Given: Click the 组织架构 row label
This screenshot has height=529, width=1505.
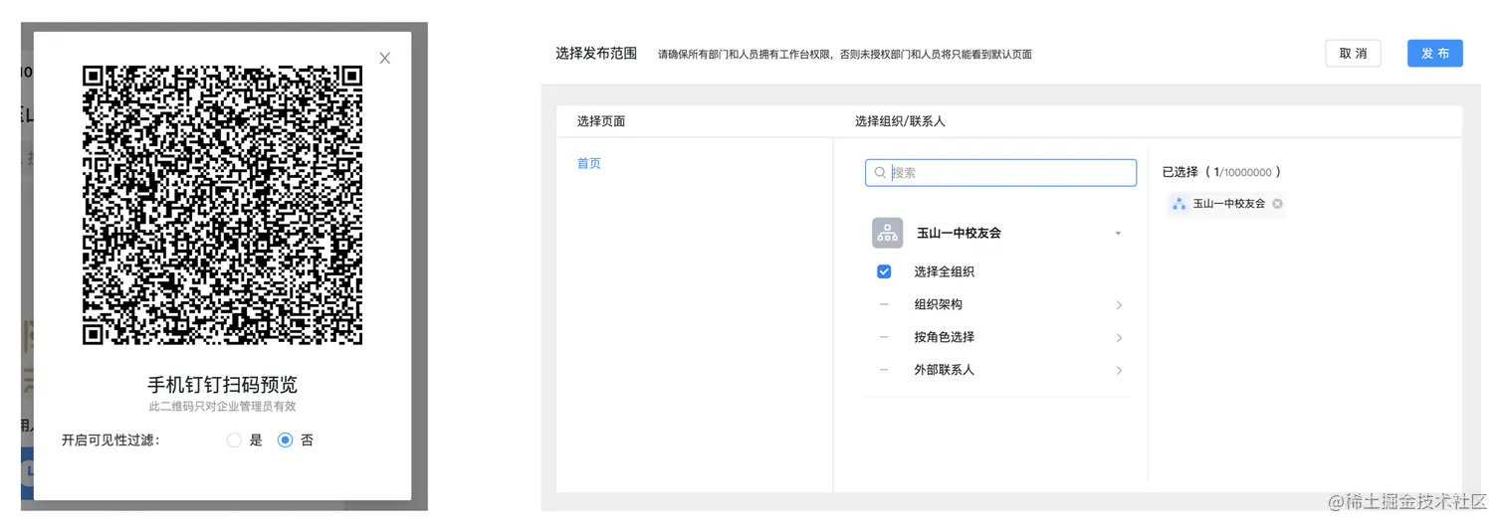Looking at the screenshot, I should (939, 304).
